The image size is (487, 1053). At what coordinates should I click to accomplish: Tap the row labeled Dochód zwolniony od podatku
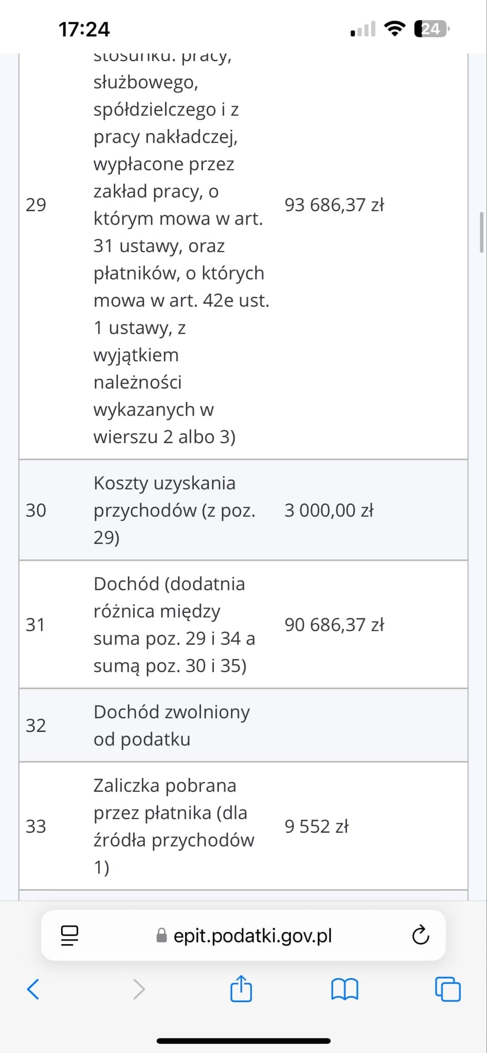click(172, 725)
